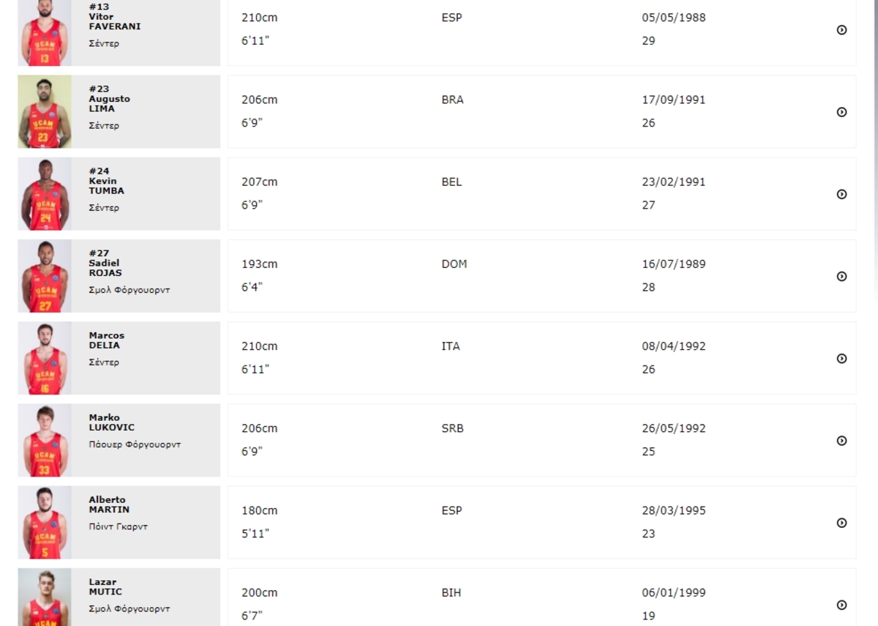Select Sadiel Rojas's player photo
Image resolution: width=878 pixels, height=626 pixels.
(x=45, y=276)
